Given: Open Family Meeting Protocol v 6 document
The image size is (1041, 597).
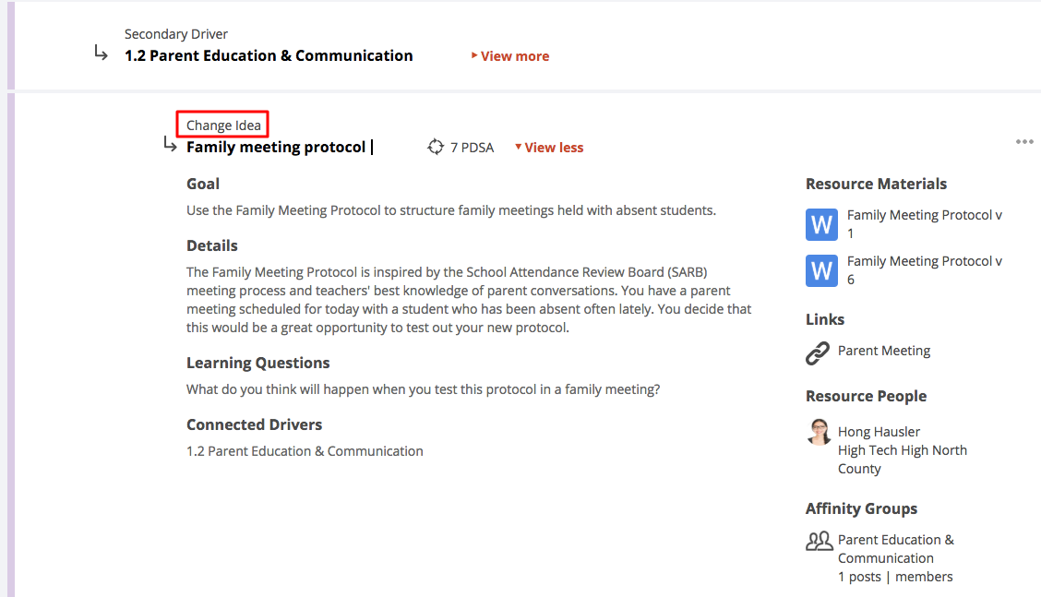Looking at the screenshot, I should (x=924, y=270).
